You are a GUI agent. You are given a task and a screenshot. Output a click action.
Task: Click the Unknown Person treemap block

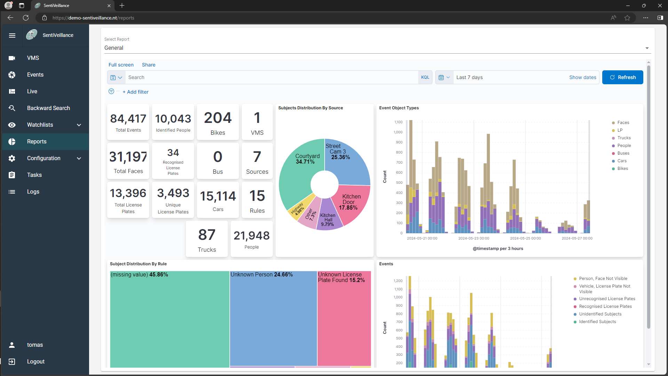273,319
